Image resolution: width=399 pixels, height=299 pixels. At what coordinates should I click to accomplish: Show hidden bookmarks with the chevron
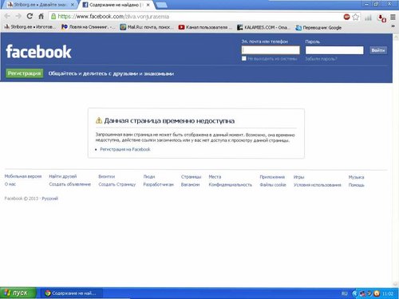point(393,26)
